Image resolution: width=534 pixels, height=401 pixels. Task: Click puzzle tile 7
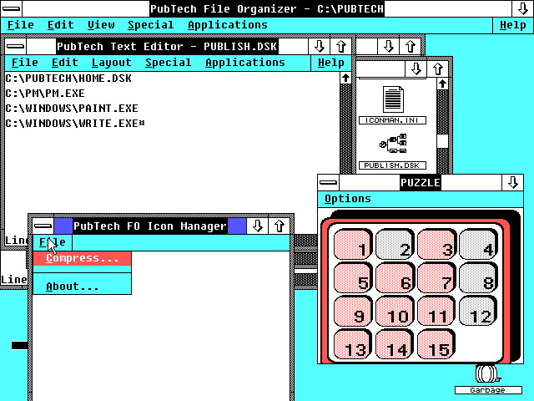pos(436,277)
